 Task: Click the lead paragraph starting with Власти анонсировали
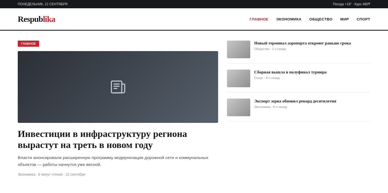pyautogui.click(x=113, y=161)
